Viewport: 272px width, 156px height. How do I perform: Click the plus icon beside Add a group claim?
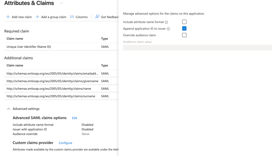37,17
